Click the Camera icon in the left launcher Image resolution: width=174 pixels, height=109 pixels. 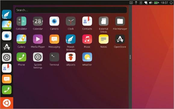[x=7, y=36]
